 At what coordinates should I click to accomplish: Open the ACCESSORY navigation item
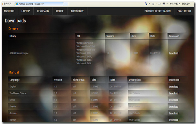point(77,11)
